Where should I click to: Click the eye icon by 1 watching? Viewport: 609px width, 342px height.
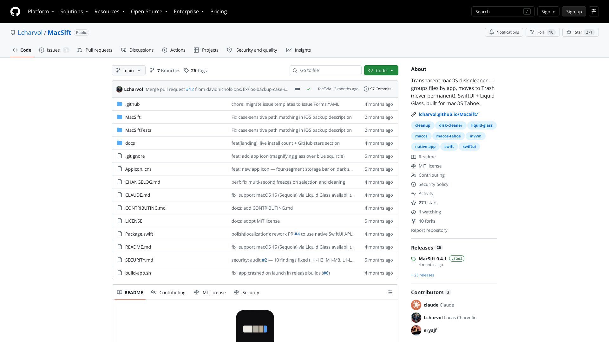414,212
